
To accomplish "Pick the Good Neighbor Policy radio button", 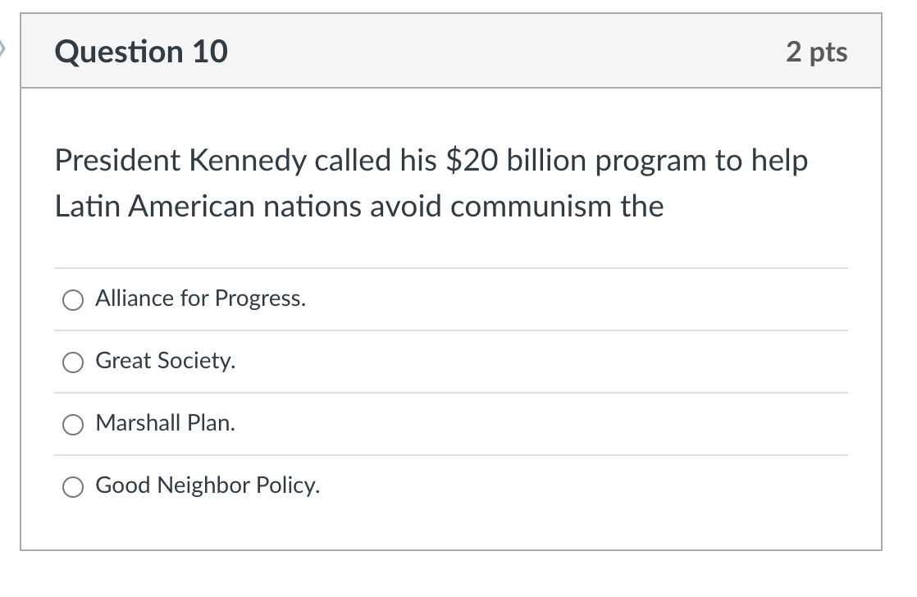I will (x=72, y=486).
